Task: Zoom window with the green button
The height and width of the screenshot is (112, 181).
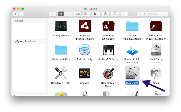Action: [23, 9]
